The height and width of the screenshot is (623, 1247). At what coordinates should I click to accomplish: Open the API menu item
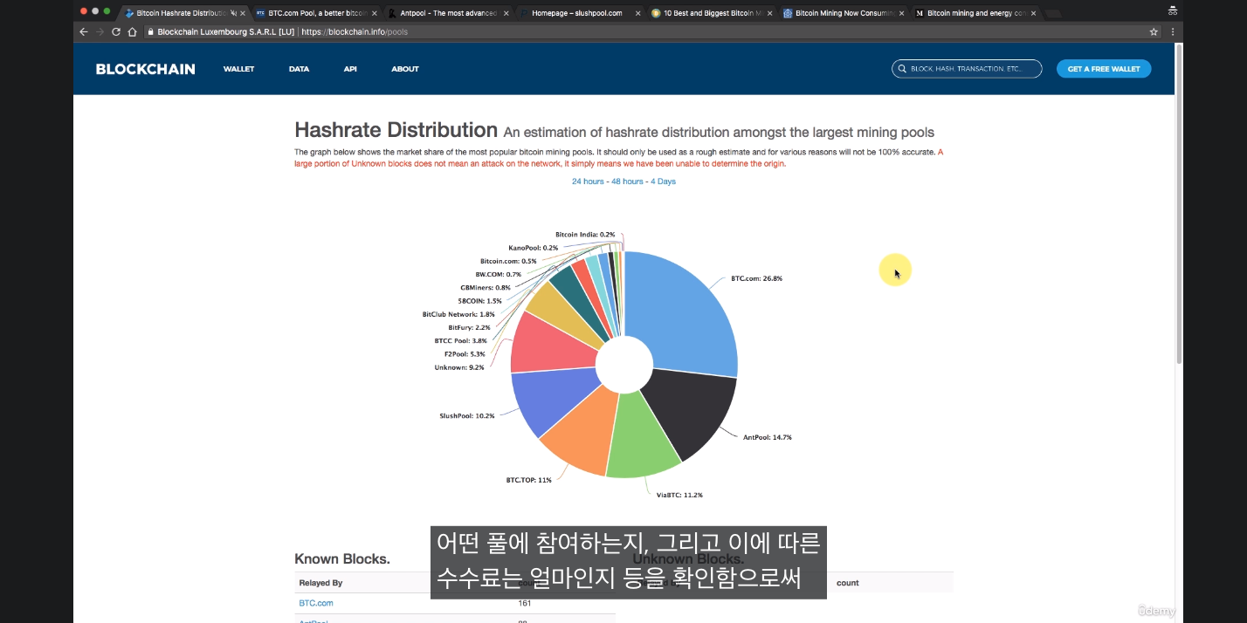pos(350,69)
